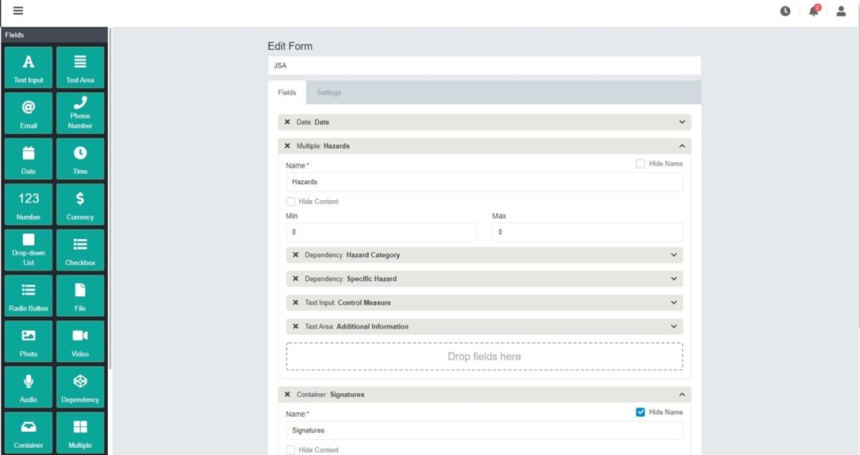Select the Currency field tile
This screenshot has width=860, height=455.
[80, 205]
